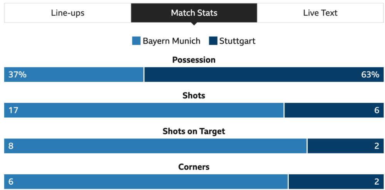
Task: Click the Stuttgart legend label
Action: pos(237,41)
